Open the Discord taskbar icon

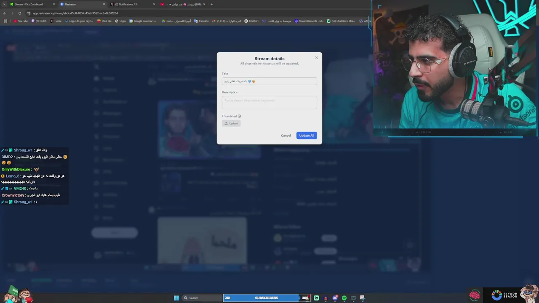pos(335,298)
